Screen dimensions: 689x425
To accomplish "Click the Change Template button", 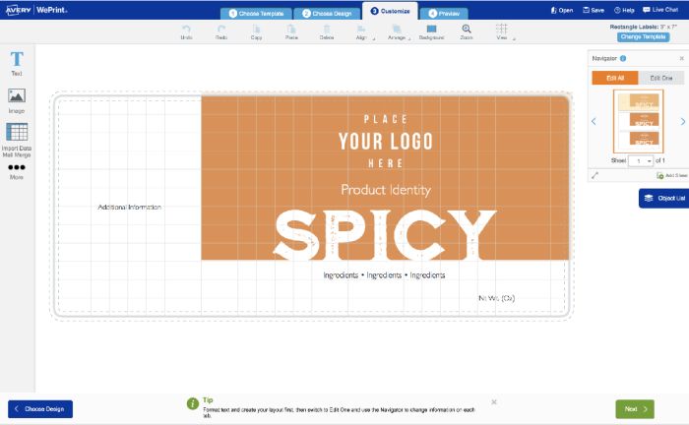I will click(642, 36).
